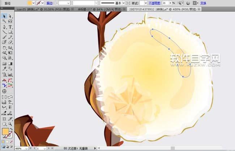Open zoom level 400% dropdown

[26, 148]
